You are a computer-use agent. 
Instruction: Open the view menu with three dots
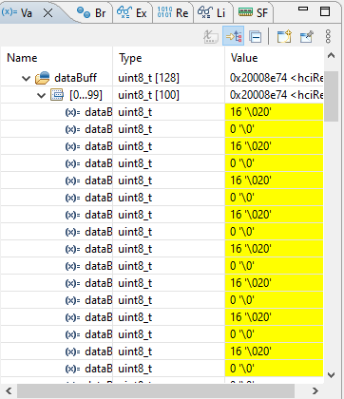pyautogui.click(x=328, y=36)
